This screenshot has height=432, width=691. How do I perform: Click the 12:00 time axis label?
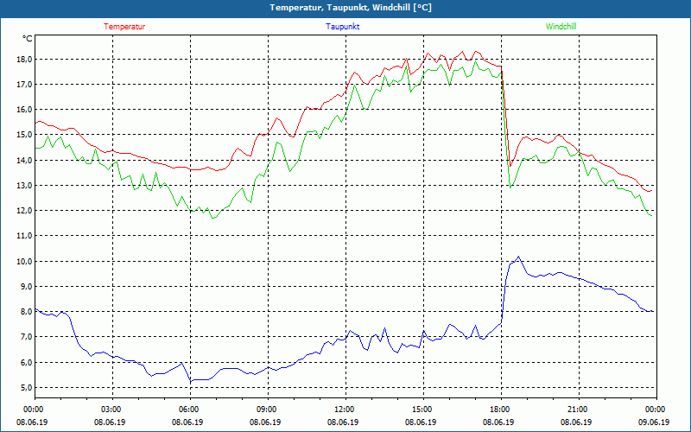[343, 410]
